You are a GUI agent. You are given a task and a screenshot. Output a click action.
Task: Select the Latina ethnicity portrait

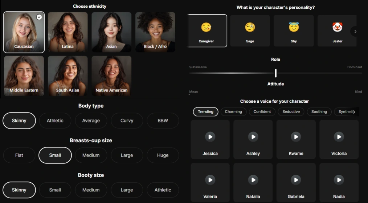(68, 32)
